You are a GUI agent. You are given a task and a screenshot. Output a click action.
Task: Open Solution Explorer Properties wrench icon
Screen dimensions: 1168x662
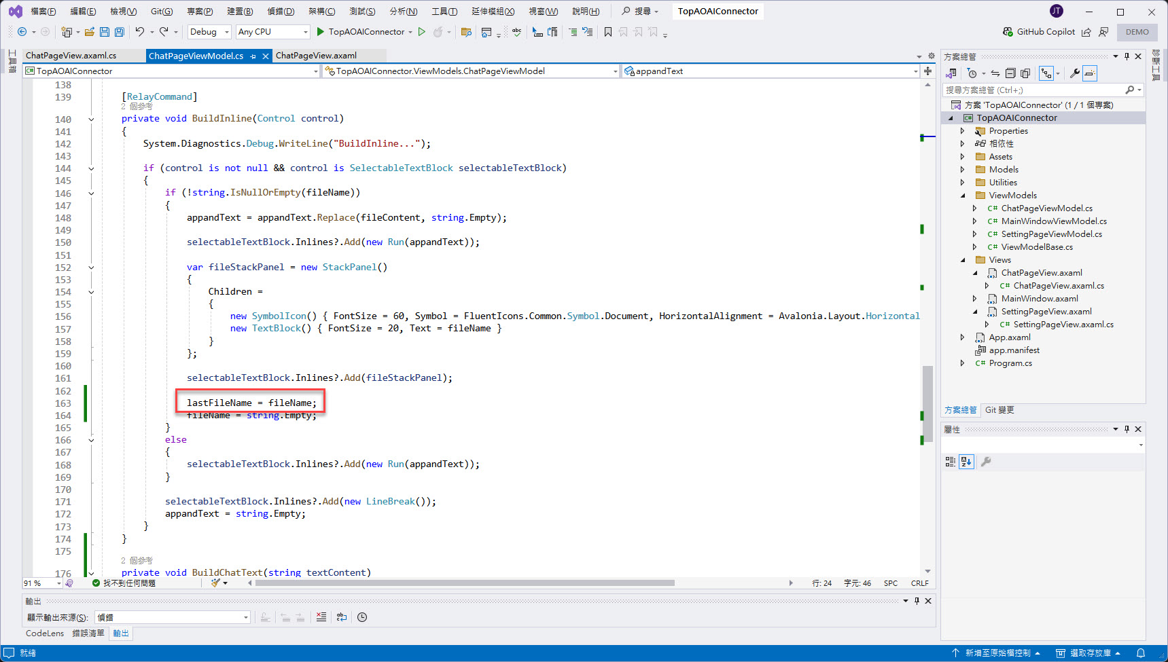1074,73
